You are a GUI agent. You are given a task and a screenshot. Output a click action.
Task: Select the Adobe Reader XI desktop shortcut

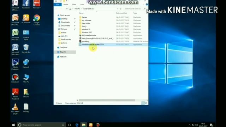click(x=15, y=94)
